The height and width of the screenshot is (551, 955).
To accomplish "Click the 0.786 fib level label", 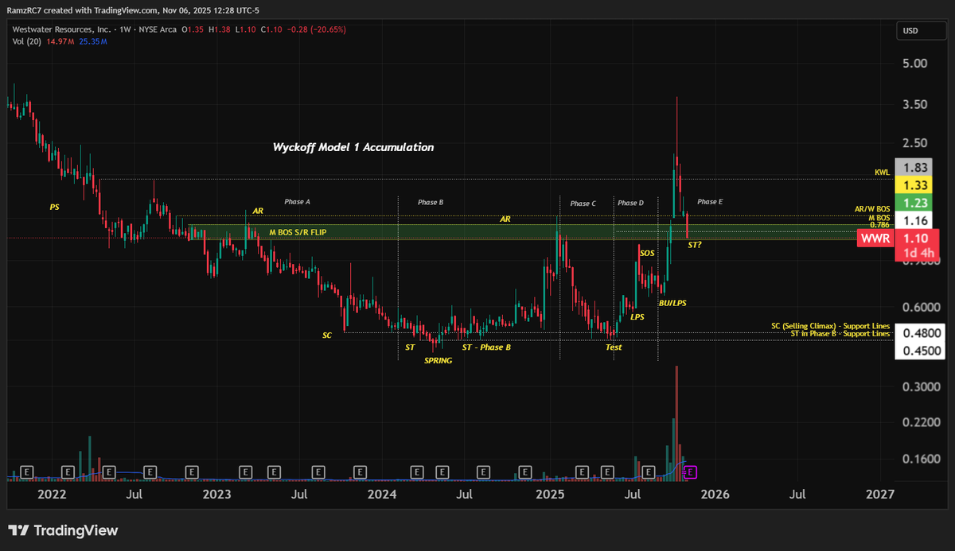I will pyautogui.click(x=879, y=225).
